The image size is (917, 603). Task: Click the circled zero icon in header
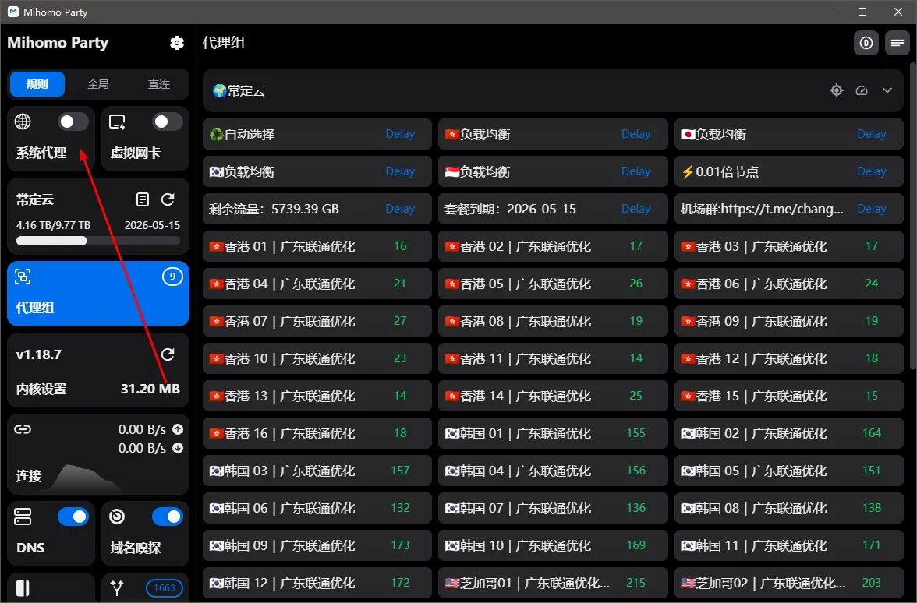866,44
